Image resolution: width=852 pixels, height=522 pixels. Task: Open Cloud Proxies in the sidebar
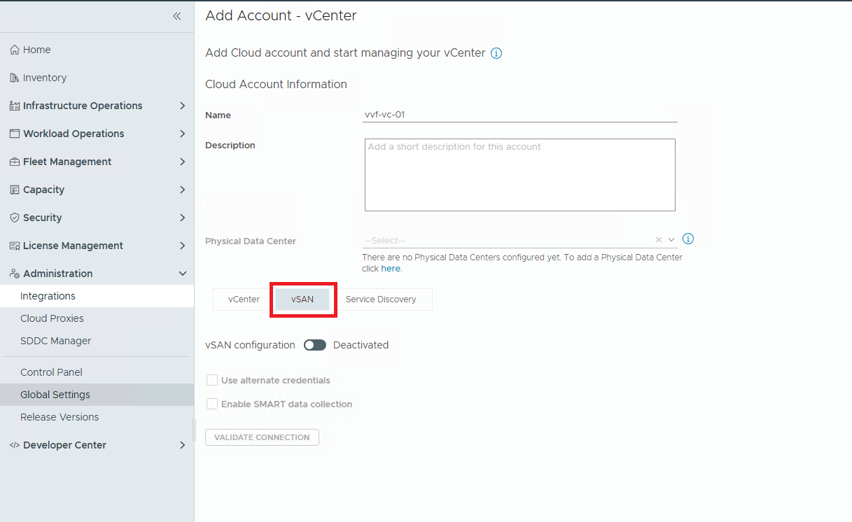tap(52, 318)
